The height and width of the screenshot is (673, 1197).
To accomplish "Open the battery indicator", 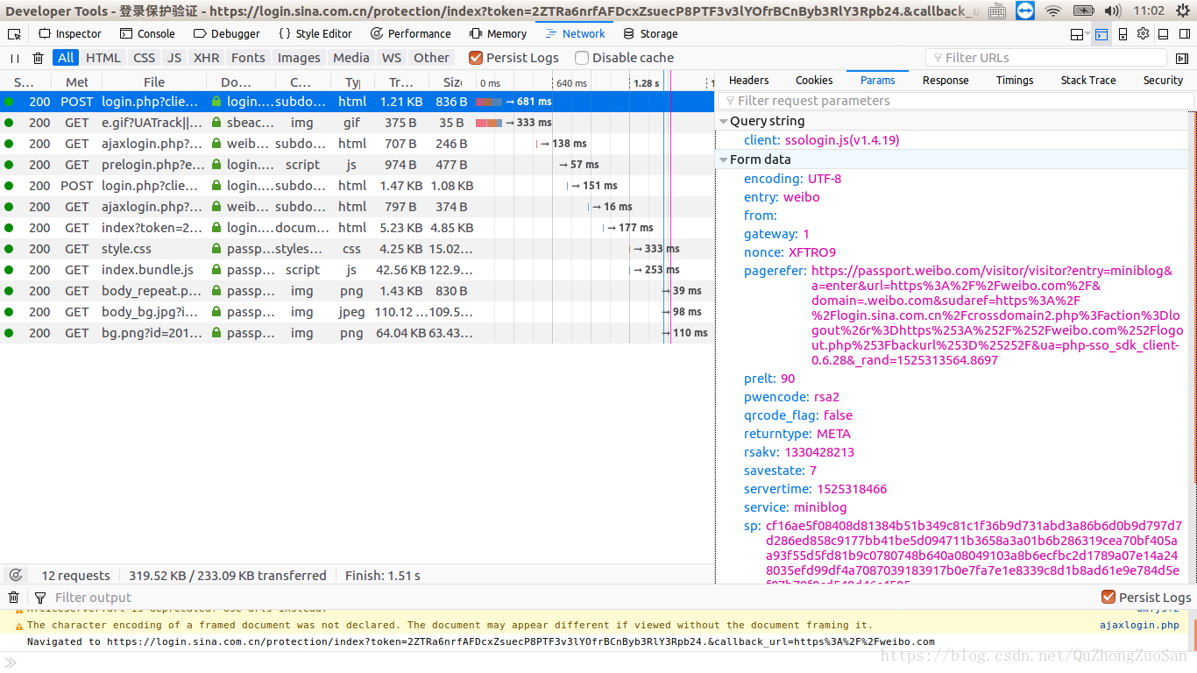I will [x=1083, y=11].
